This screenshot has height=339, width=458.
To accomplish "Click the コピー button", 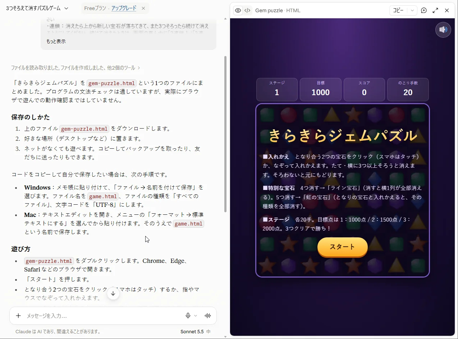I will pos(398,10).
